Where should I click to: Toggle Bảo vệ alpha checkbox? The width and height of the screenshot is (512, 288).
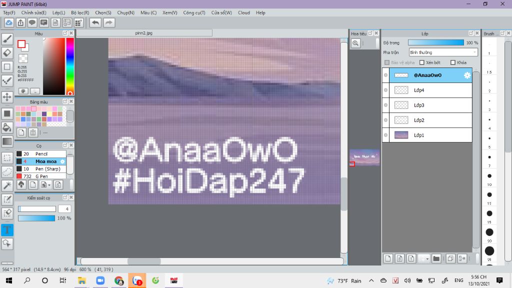tap(387, 62)
